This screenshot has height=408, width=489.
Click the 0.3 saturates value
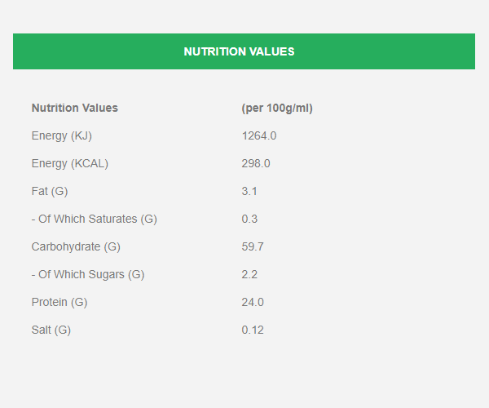pos(249,220)
